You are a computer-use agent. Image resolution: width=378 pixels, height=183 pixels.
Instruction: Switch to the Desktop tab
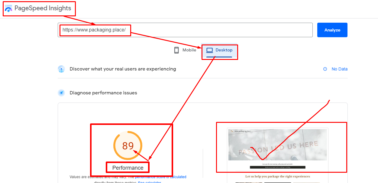[x=219, y=50]
